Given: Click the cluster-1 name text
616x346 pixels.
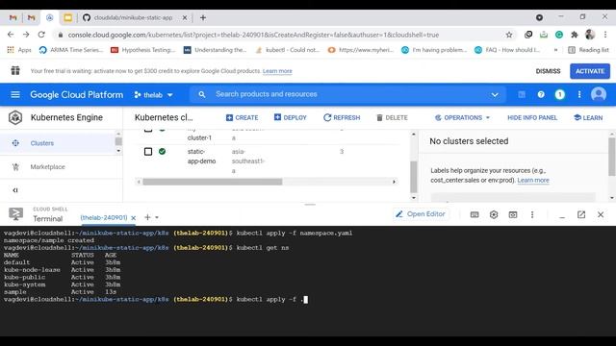Looking at the screenshot, I should [x=199, y=137].
